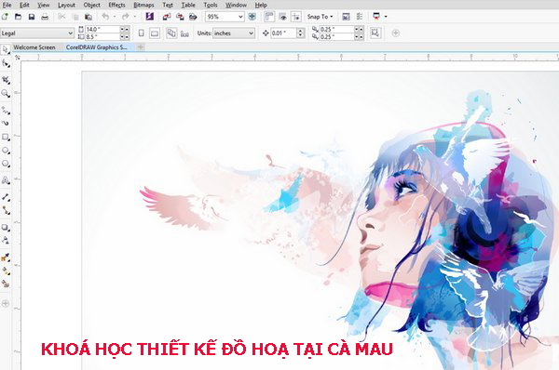
Task: Open an existing file
Action: coord(19,17)
